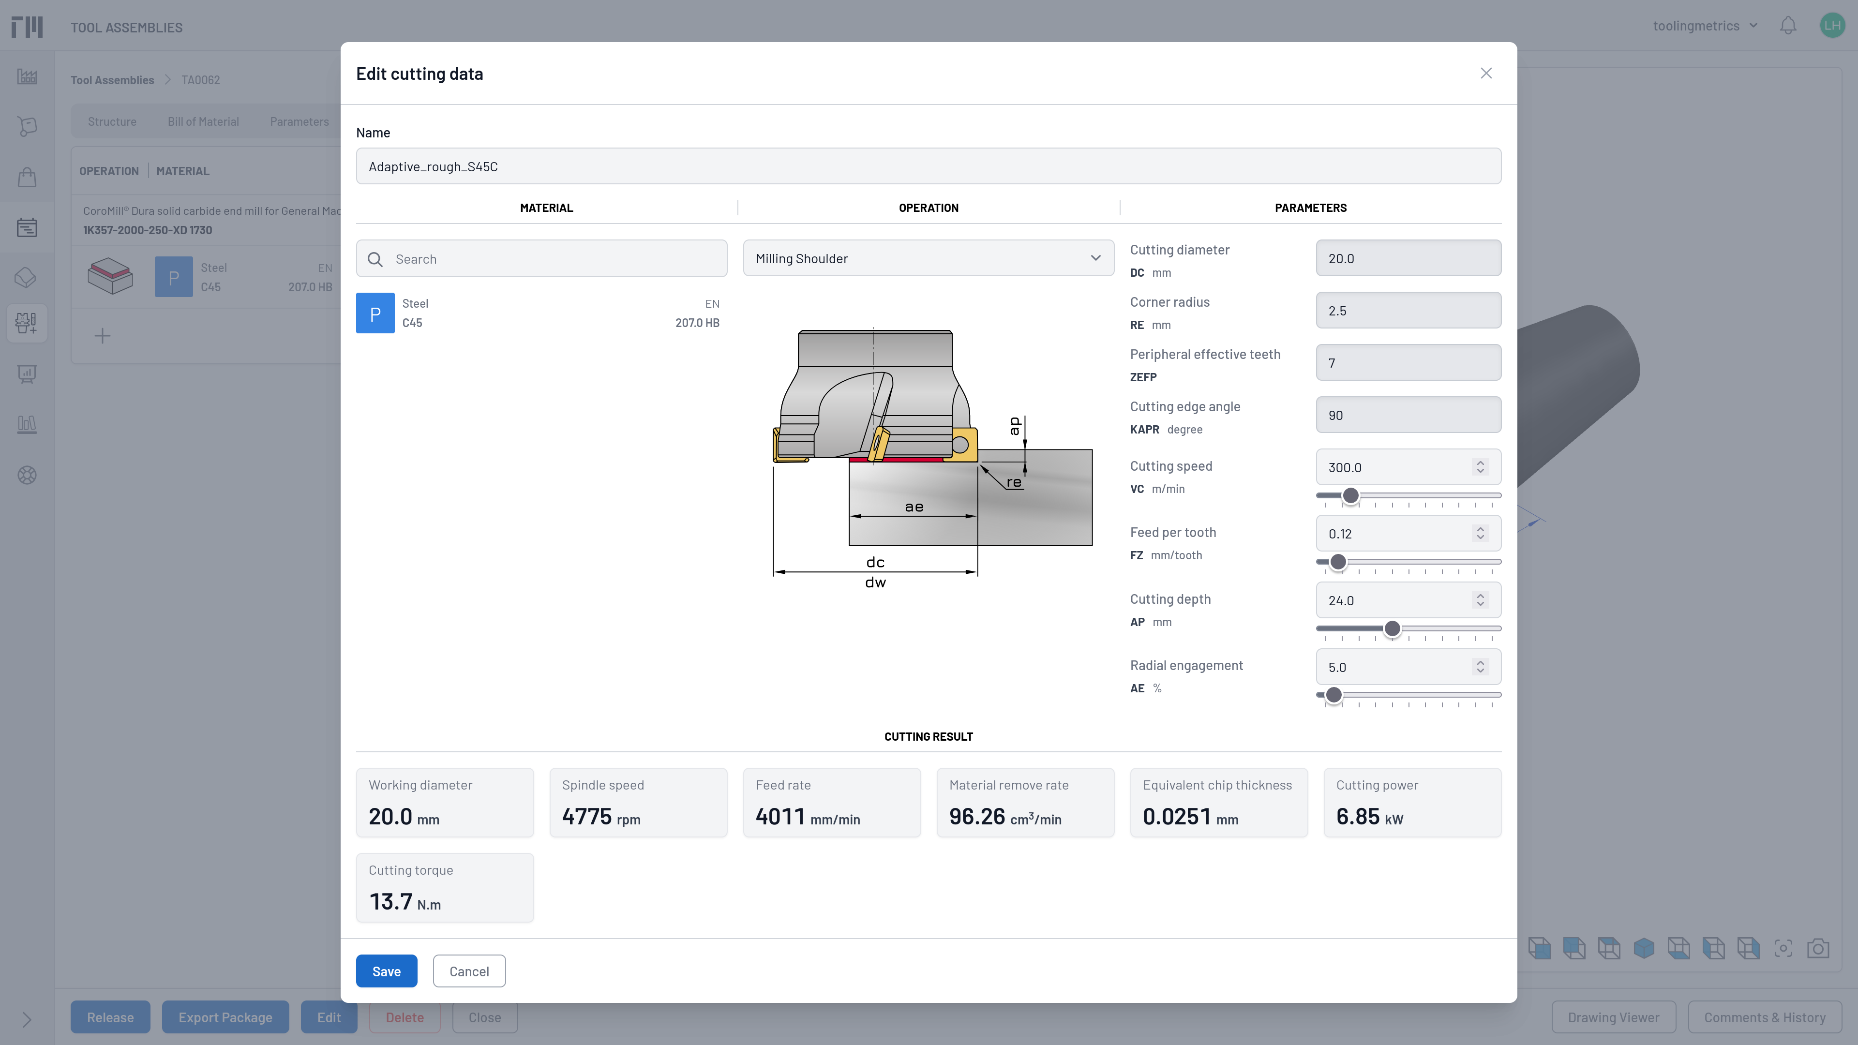Open the support lifebuoy sidebar icon

(27, 475)
